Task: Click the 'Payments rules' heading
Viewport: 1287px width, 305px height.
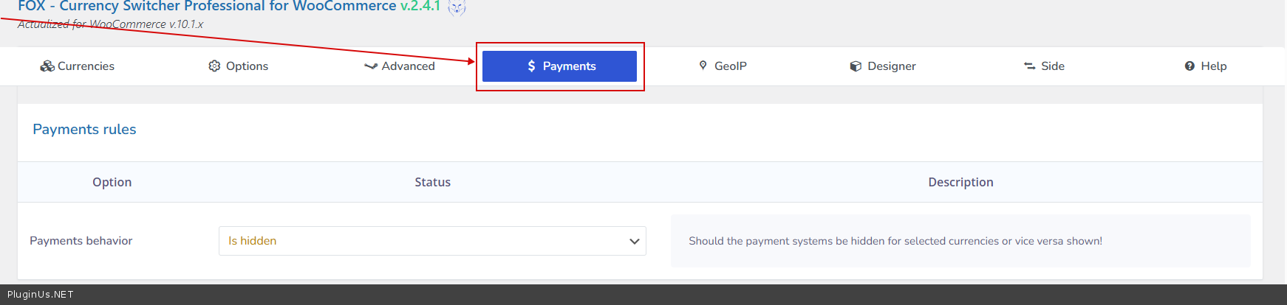Action: pyautogui.click(x=84, y=130)
